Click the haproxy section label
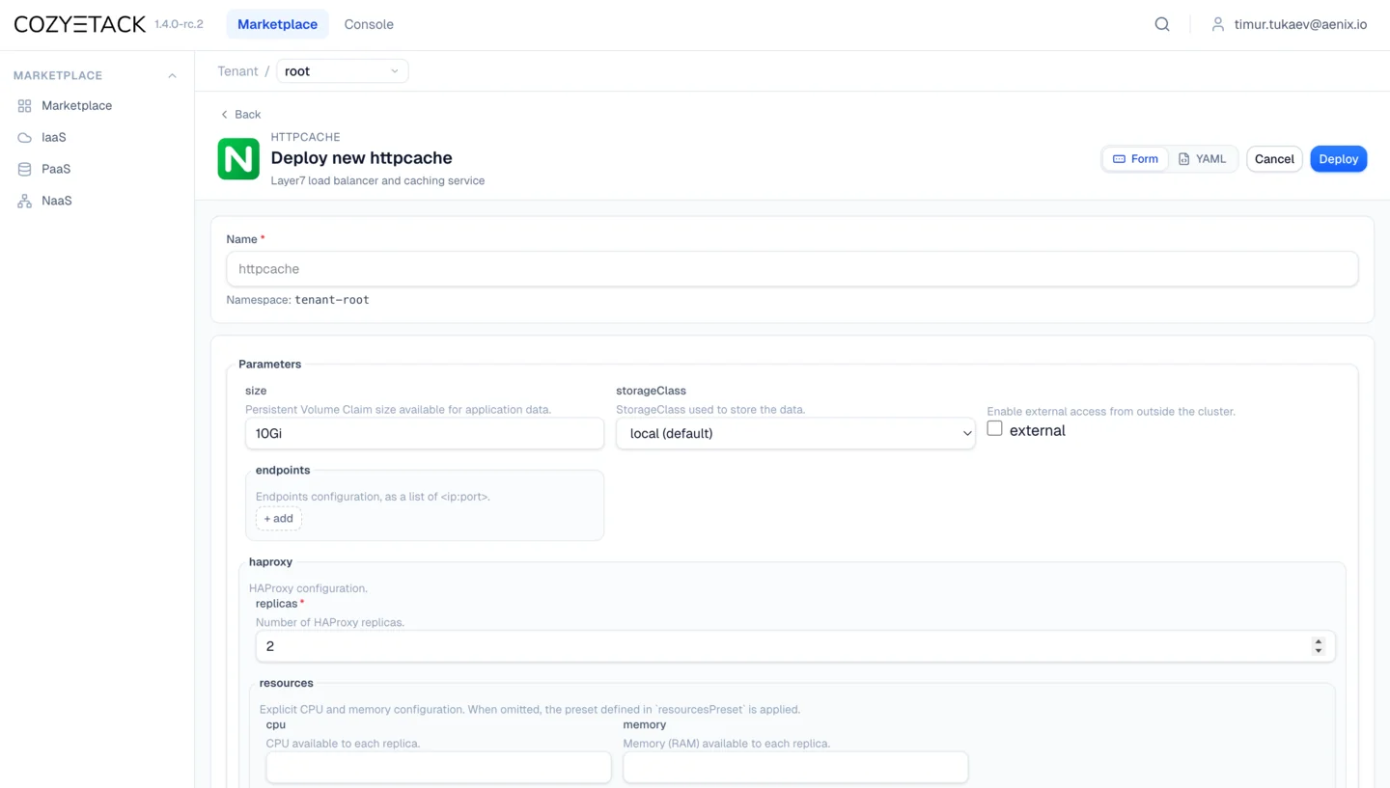1390x788 pixels. click(270, 561)
